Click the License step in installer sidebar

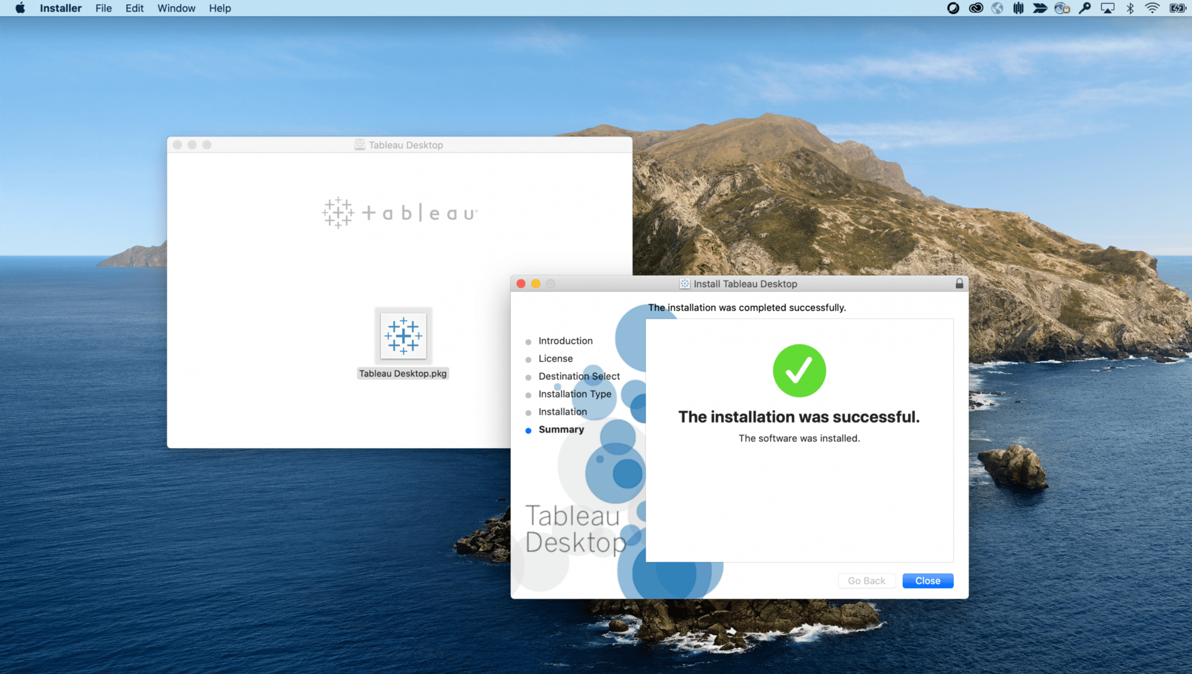point(555,359)
